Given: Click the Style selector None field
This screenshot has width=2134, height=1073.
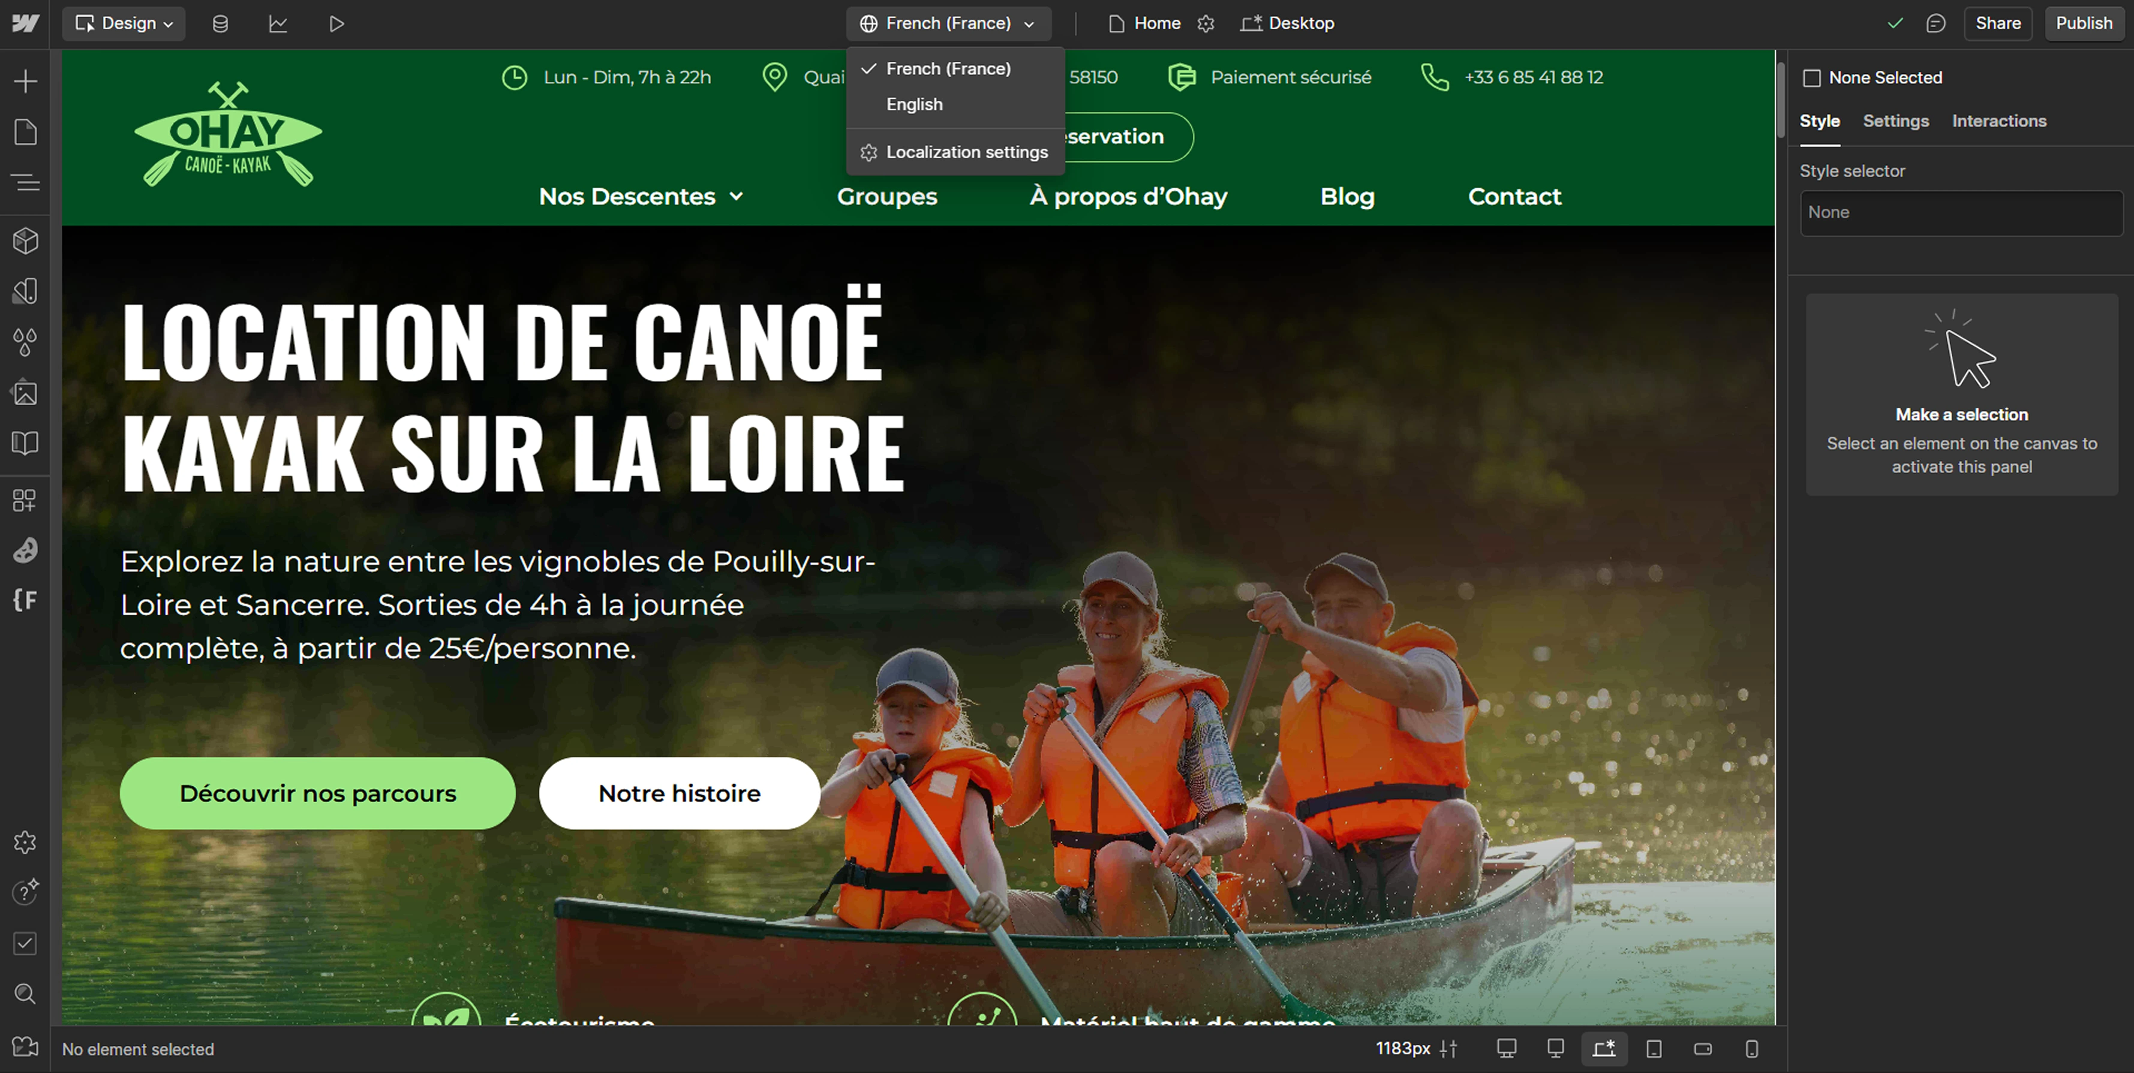Looking at the screenshot, I should tap(1961, 213).
